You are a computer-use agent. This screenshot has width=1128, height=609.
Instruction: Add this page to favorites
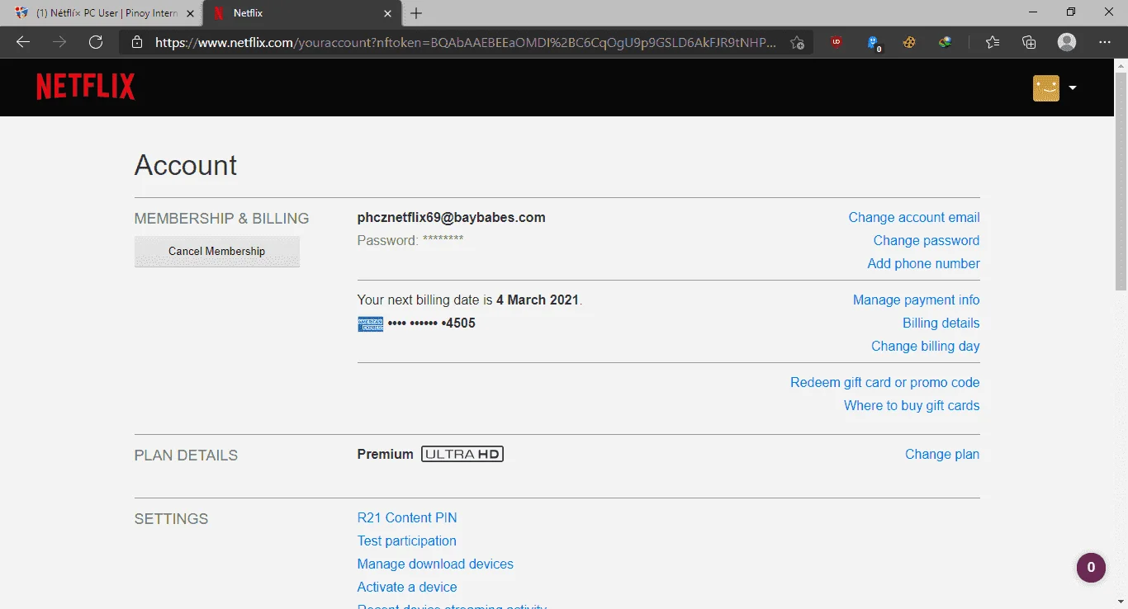click(797, 42)
